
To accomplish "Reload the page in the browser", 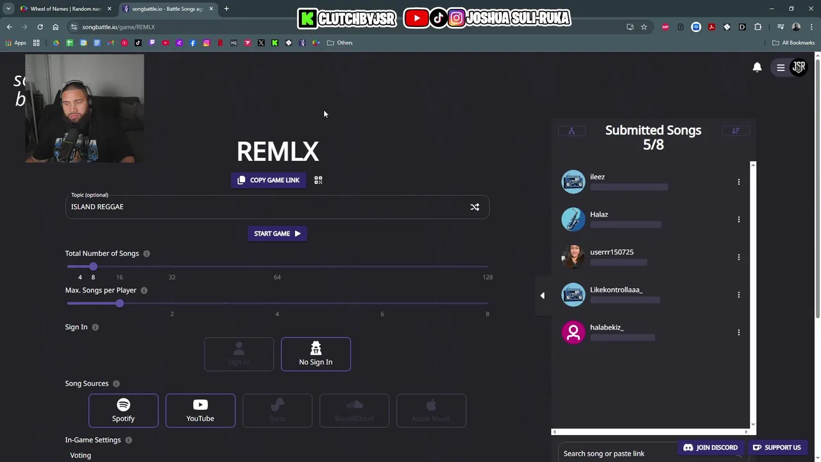I will point(40,27).
